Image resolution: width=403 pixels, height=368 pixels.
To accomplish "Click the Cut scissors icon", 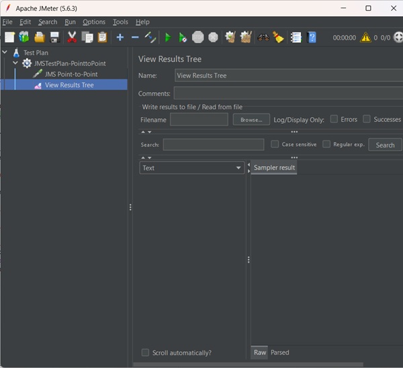I will 72,37.
